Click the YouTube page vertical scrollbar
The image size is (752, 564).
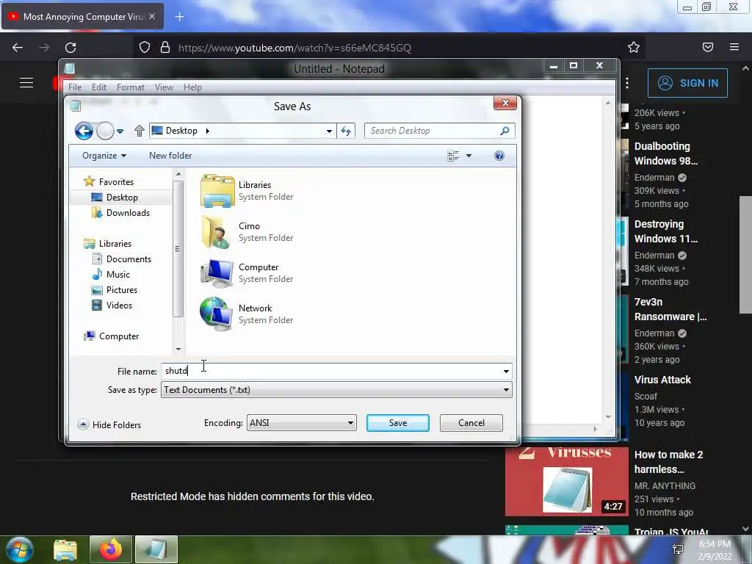click(x=745, y=254)
